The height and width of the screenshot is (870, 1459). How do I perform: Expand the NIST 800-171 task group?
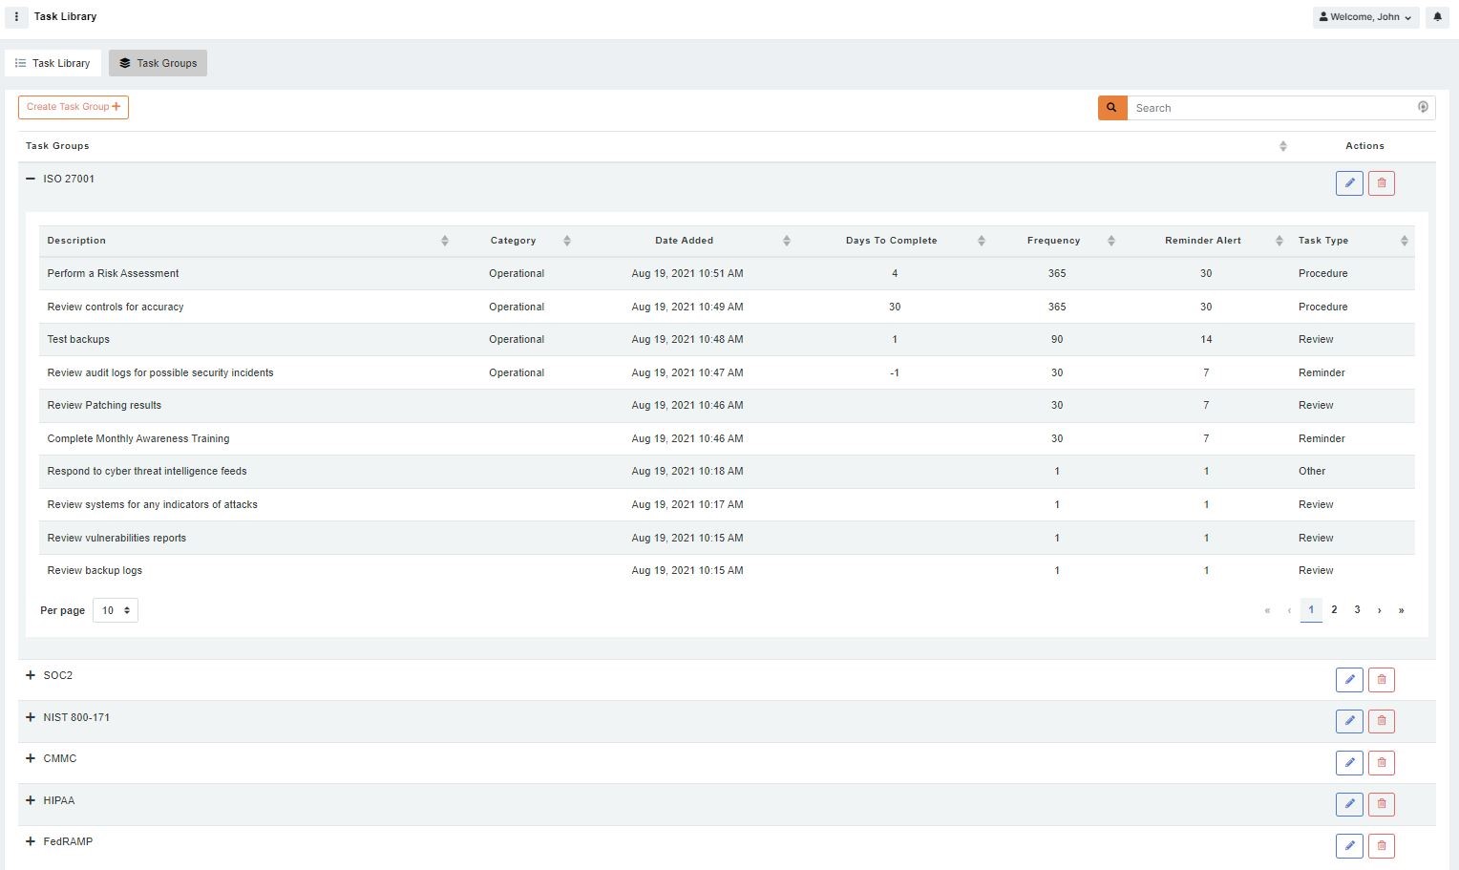30,717
